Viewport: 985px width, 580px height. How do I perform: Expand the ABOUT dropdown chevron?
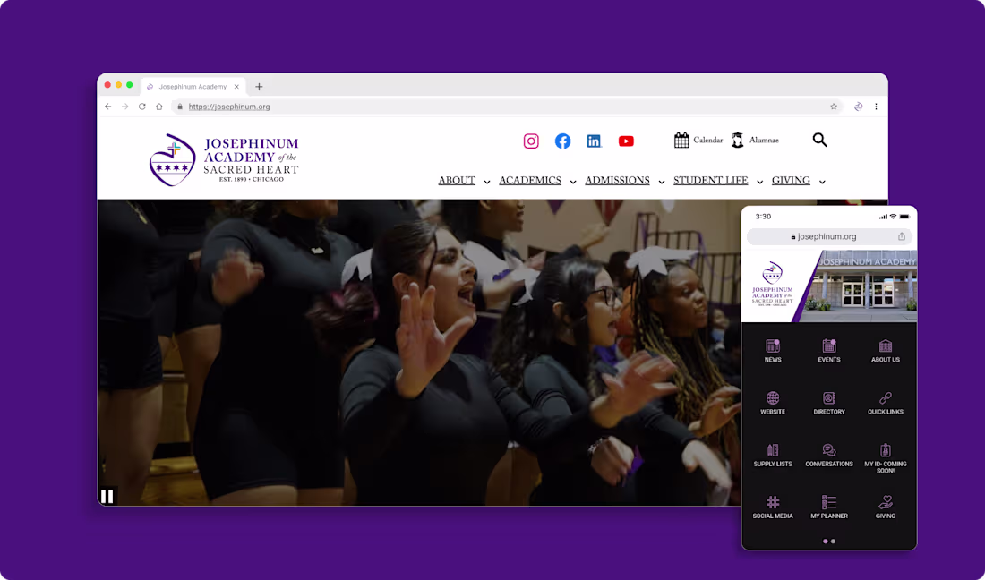point(487,182)
